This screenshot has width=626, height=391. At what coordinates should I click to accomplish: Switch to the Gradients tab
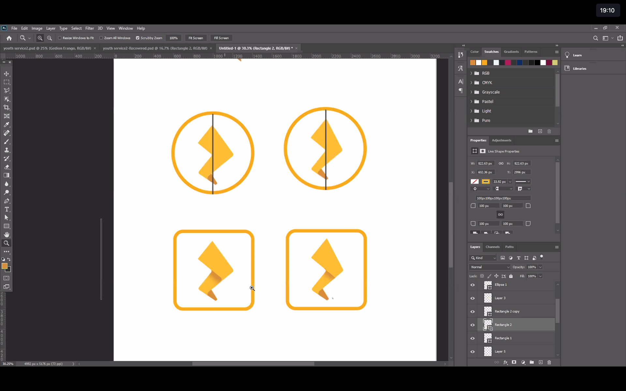tap(511, 52)
